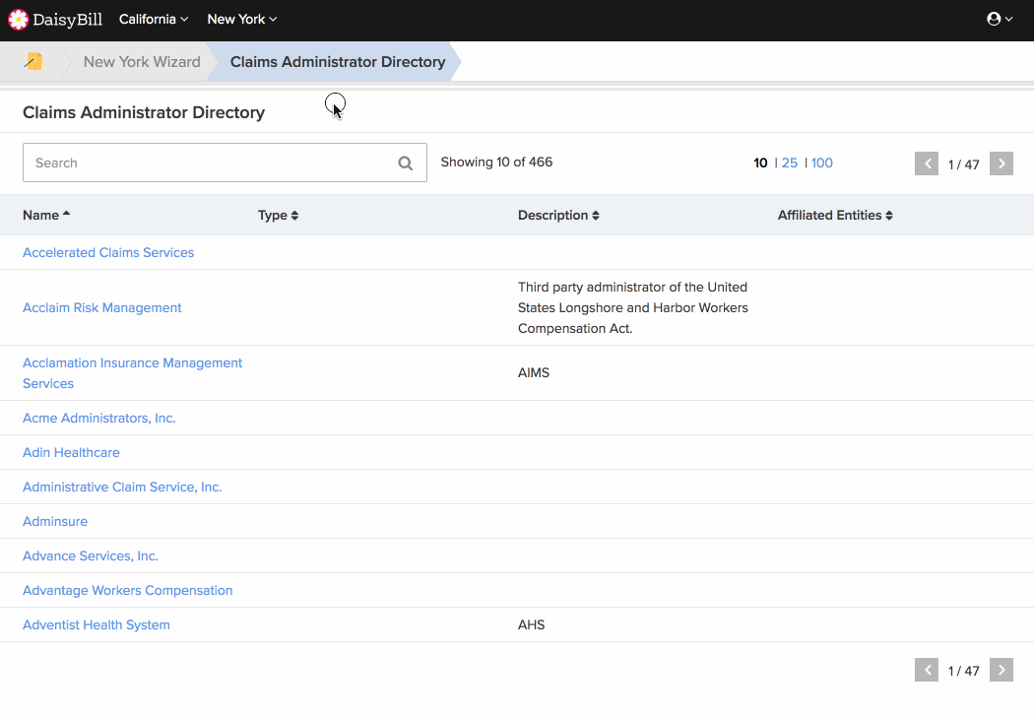1034x719 pixels.
Task: Sort the table by Name column
Action: 46,215
